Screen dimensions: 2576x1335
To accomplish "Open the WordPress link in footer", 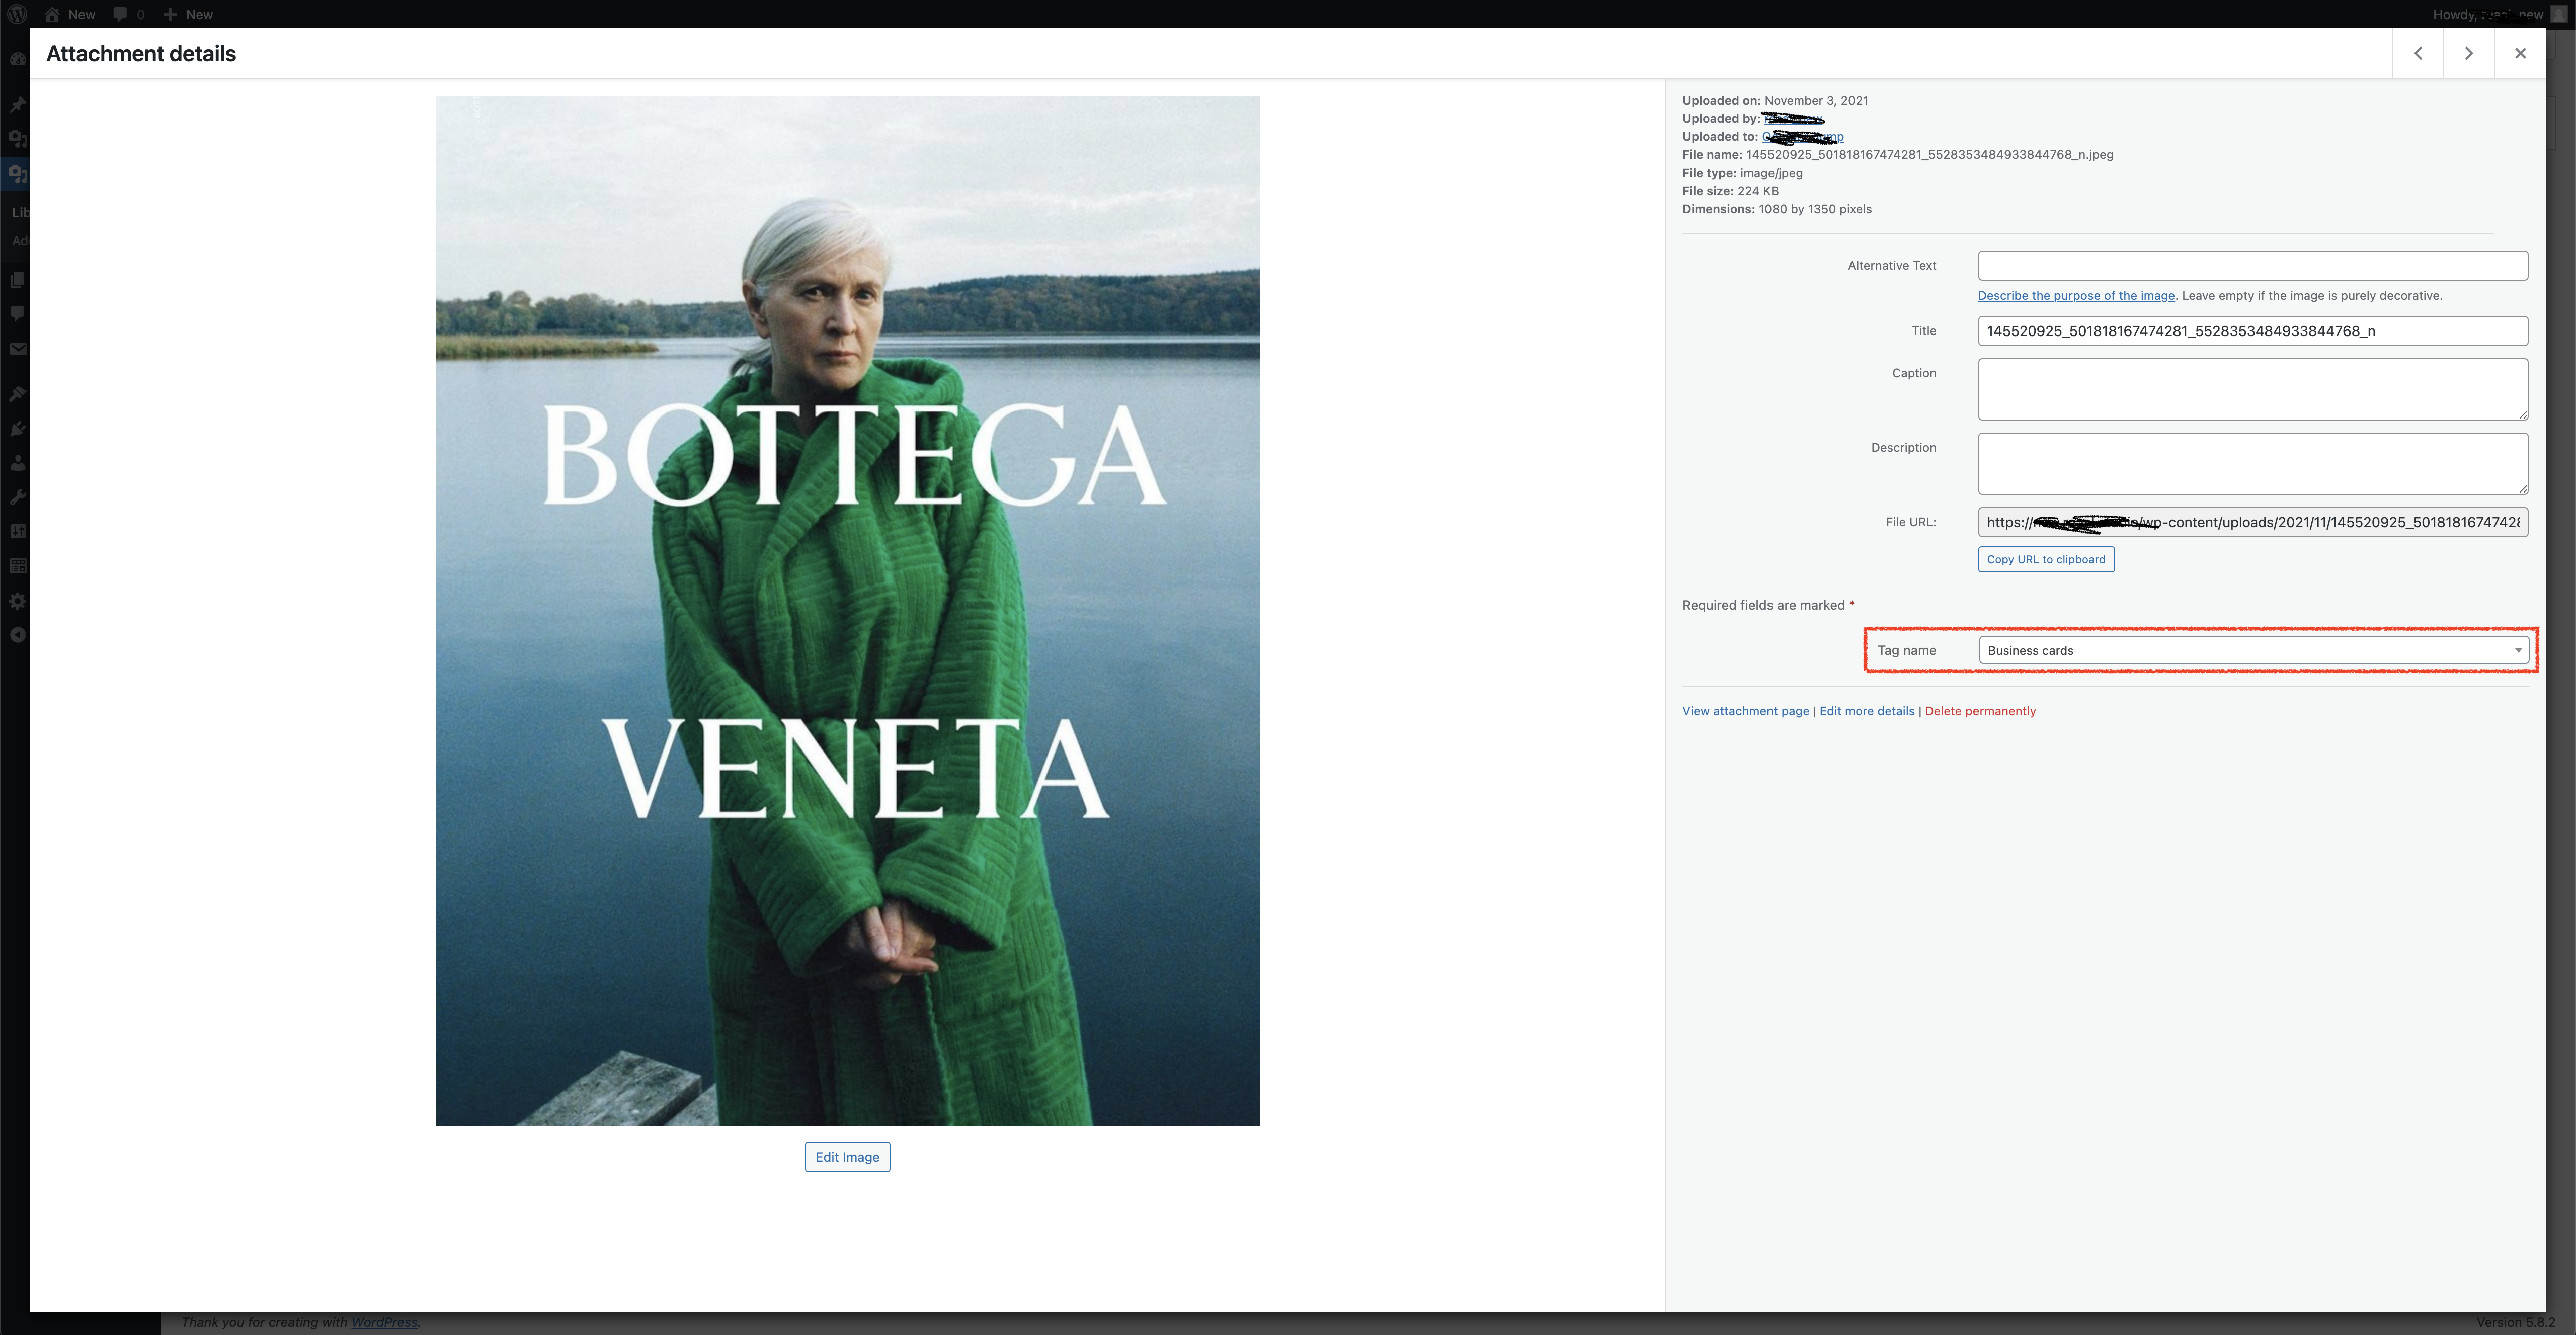I will [384, 1322].
